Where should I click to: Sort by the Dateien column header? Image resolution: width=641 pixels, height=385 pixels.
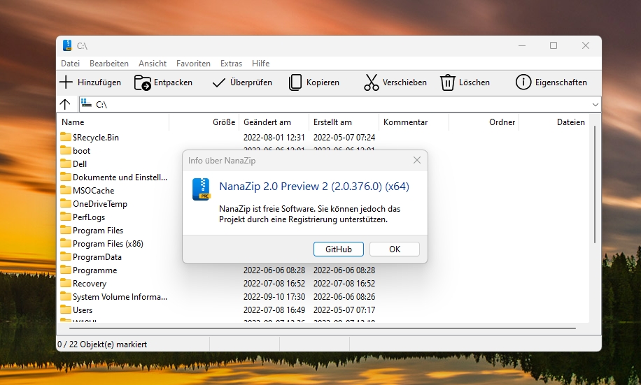(x=554, y=122)
